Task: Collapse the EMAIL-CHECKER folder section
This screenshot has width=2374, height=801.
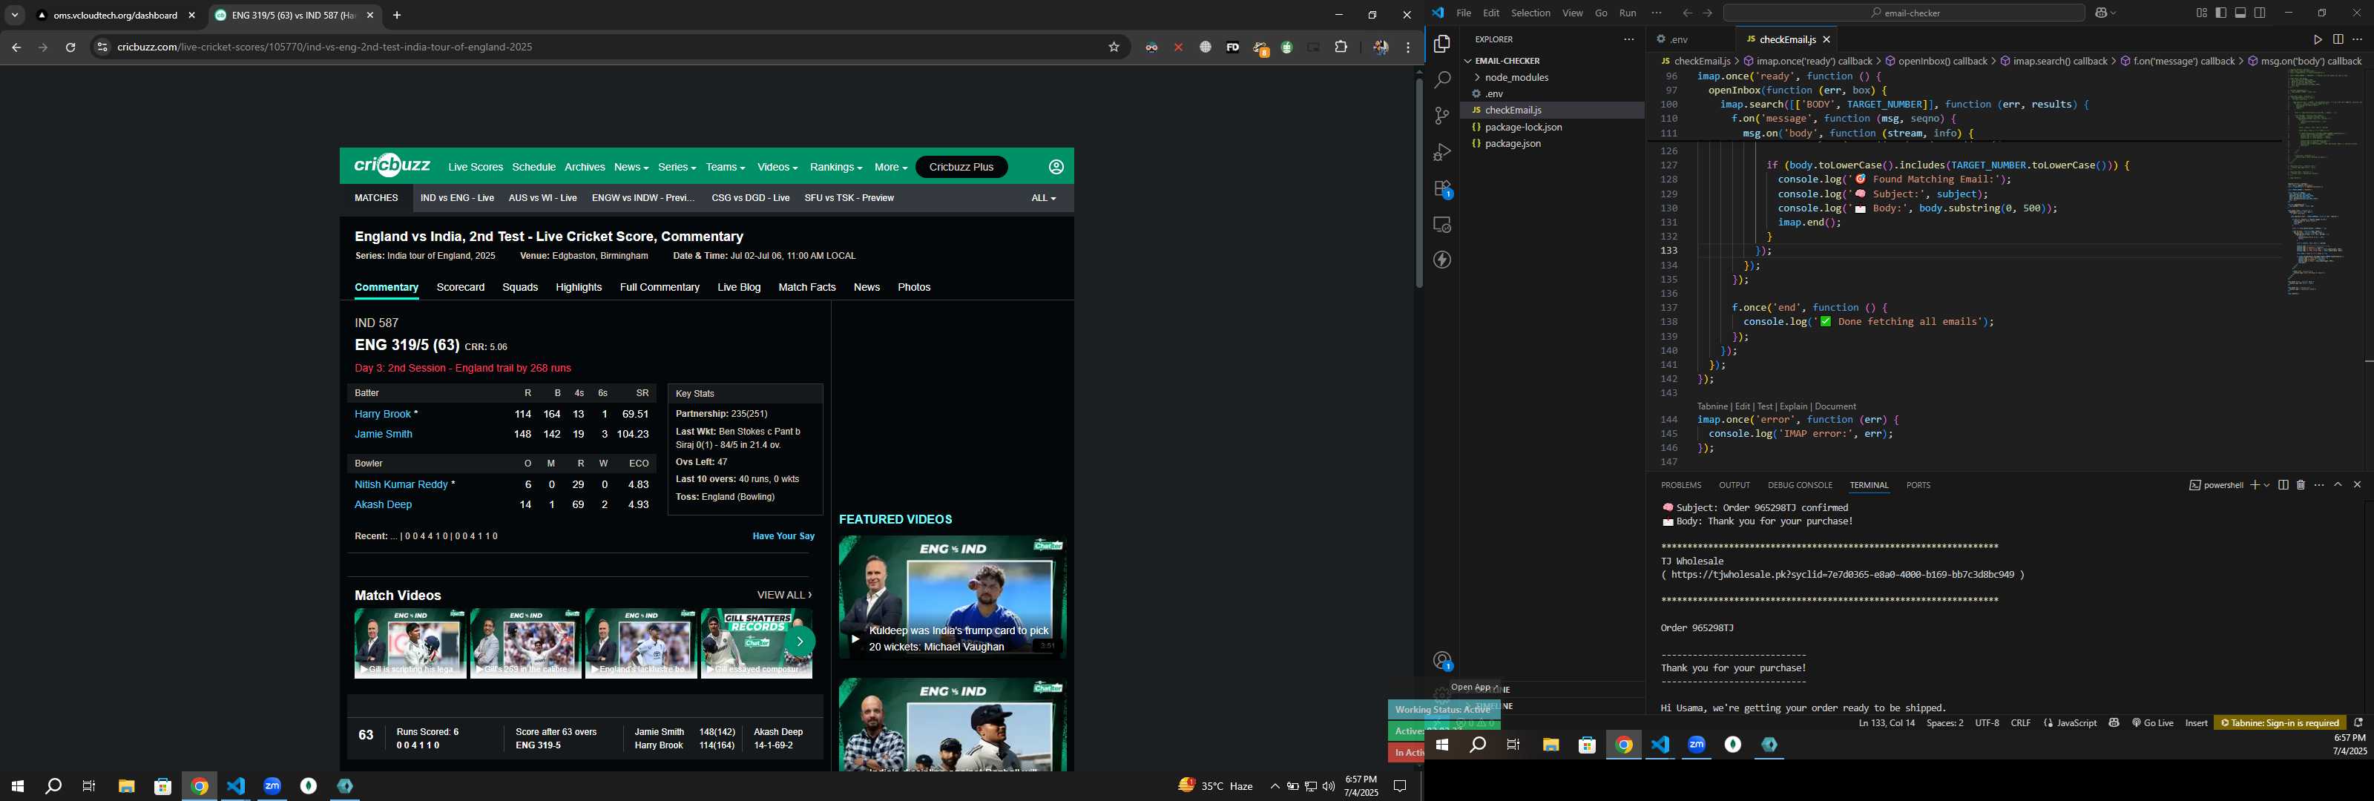Action: pos(1507,61)
